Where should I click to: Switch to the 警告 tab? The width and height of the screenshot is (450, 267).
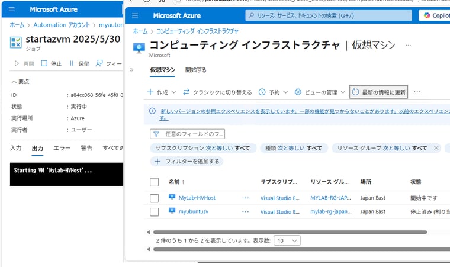(x=86, y=148)
